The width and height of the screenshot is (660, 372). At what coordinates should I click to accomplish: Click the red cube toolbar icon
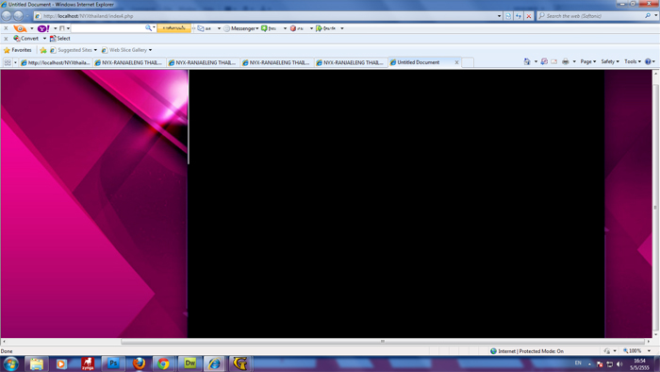click(x=293, y=28)
